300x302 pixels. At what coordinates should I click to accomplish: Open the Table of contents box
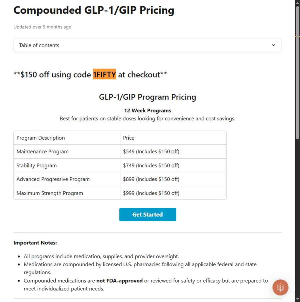pos(147,45)
